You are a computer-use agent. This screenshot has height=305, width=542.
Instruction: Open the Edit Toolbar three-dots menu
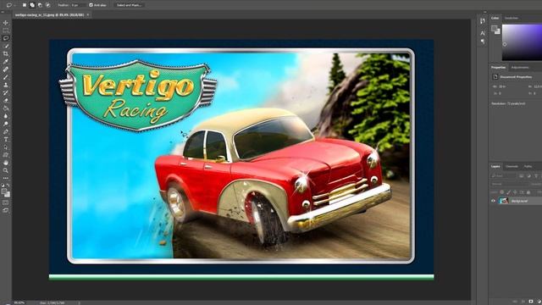(6, 178)
